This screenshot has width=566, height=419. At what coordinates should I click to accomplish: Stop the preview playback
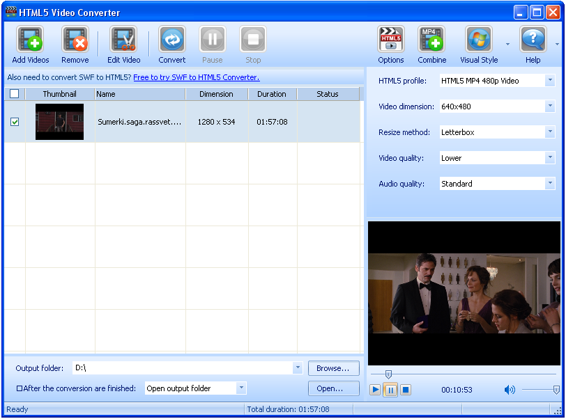pos(406,390)
